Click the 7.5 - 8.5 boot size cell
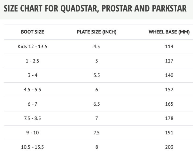The image size is (193, 158). coord(33,118)
